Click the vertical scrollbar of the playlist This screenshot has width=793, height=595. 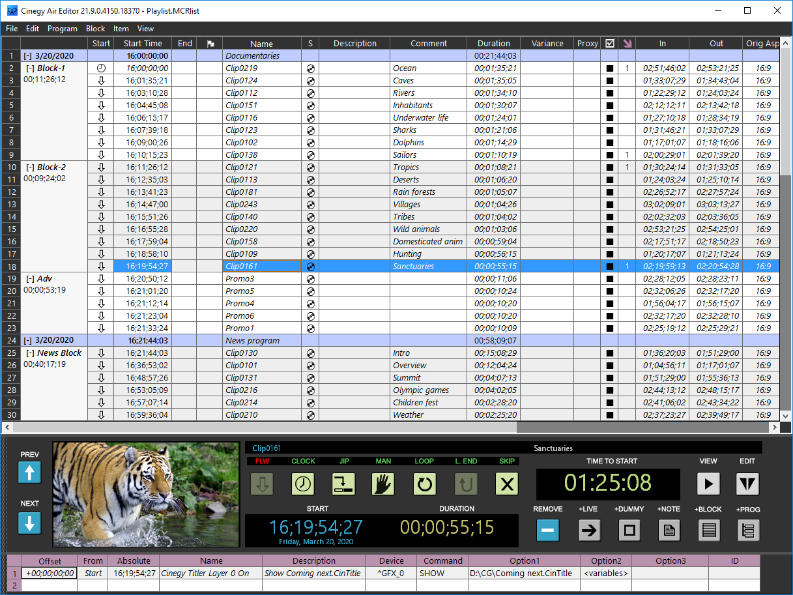pyautogui.click(x=786, y=228)
